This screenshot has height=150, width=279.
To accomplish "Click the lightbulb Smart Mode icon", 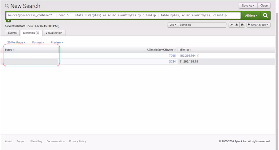I will coord(249,25).
